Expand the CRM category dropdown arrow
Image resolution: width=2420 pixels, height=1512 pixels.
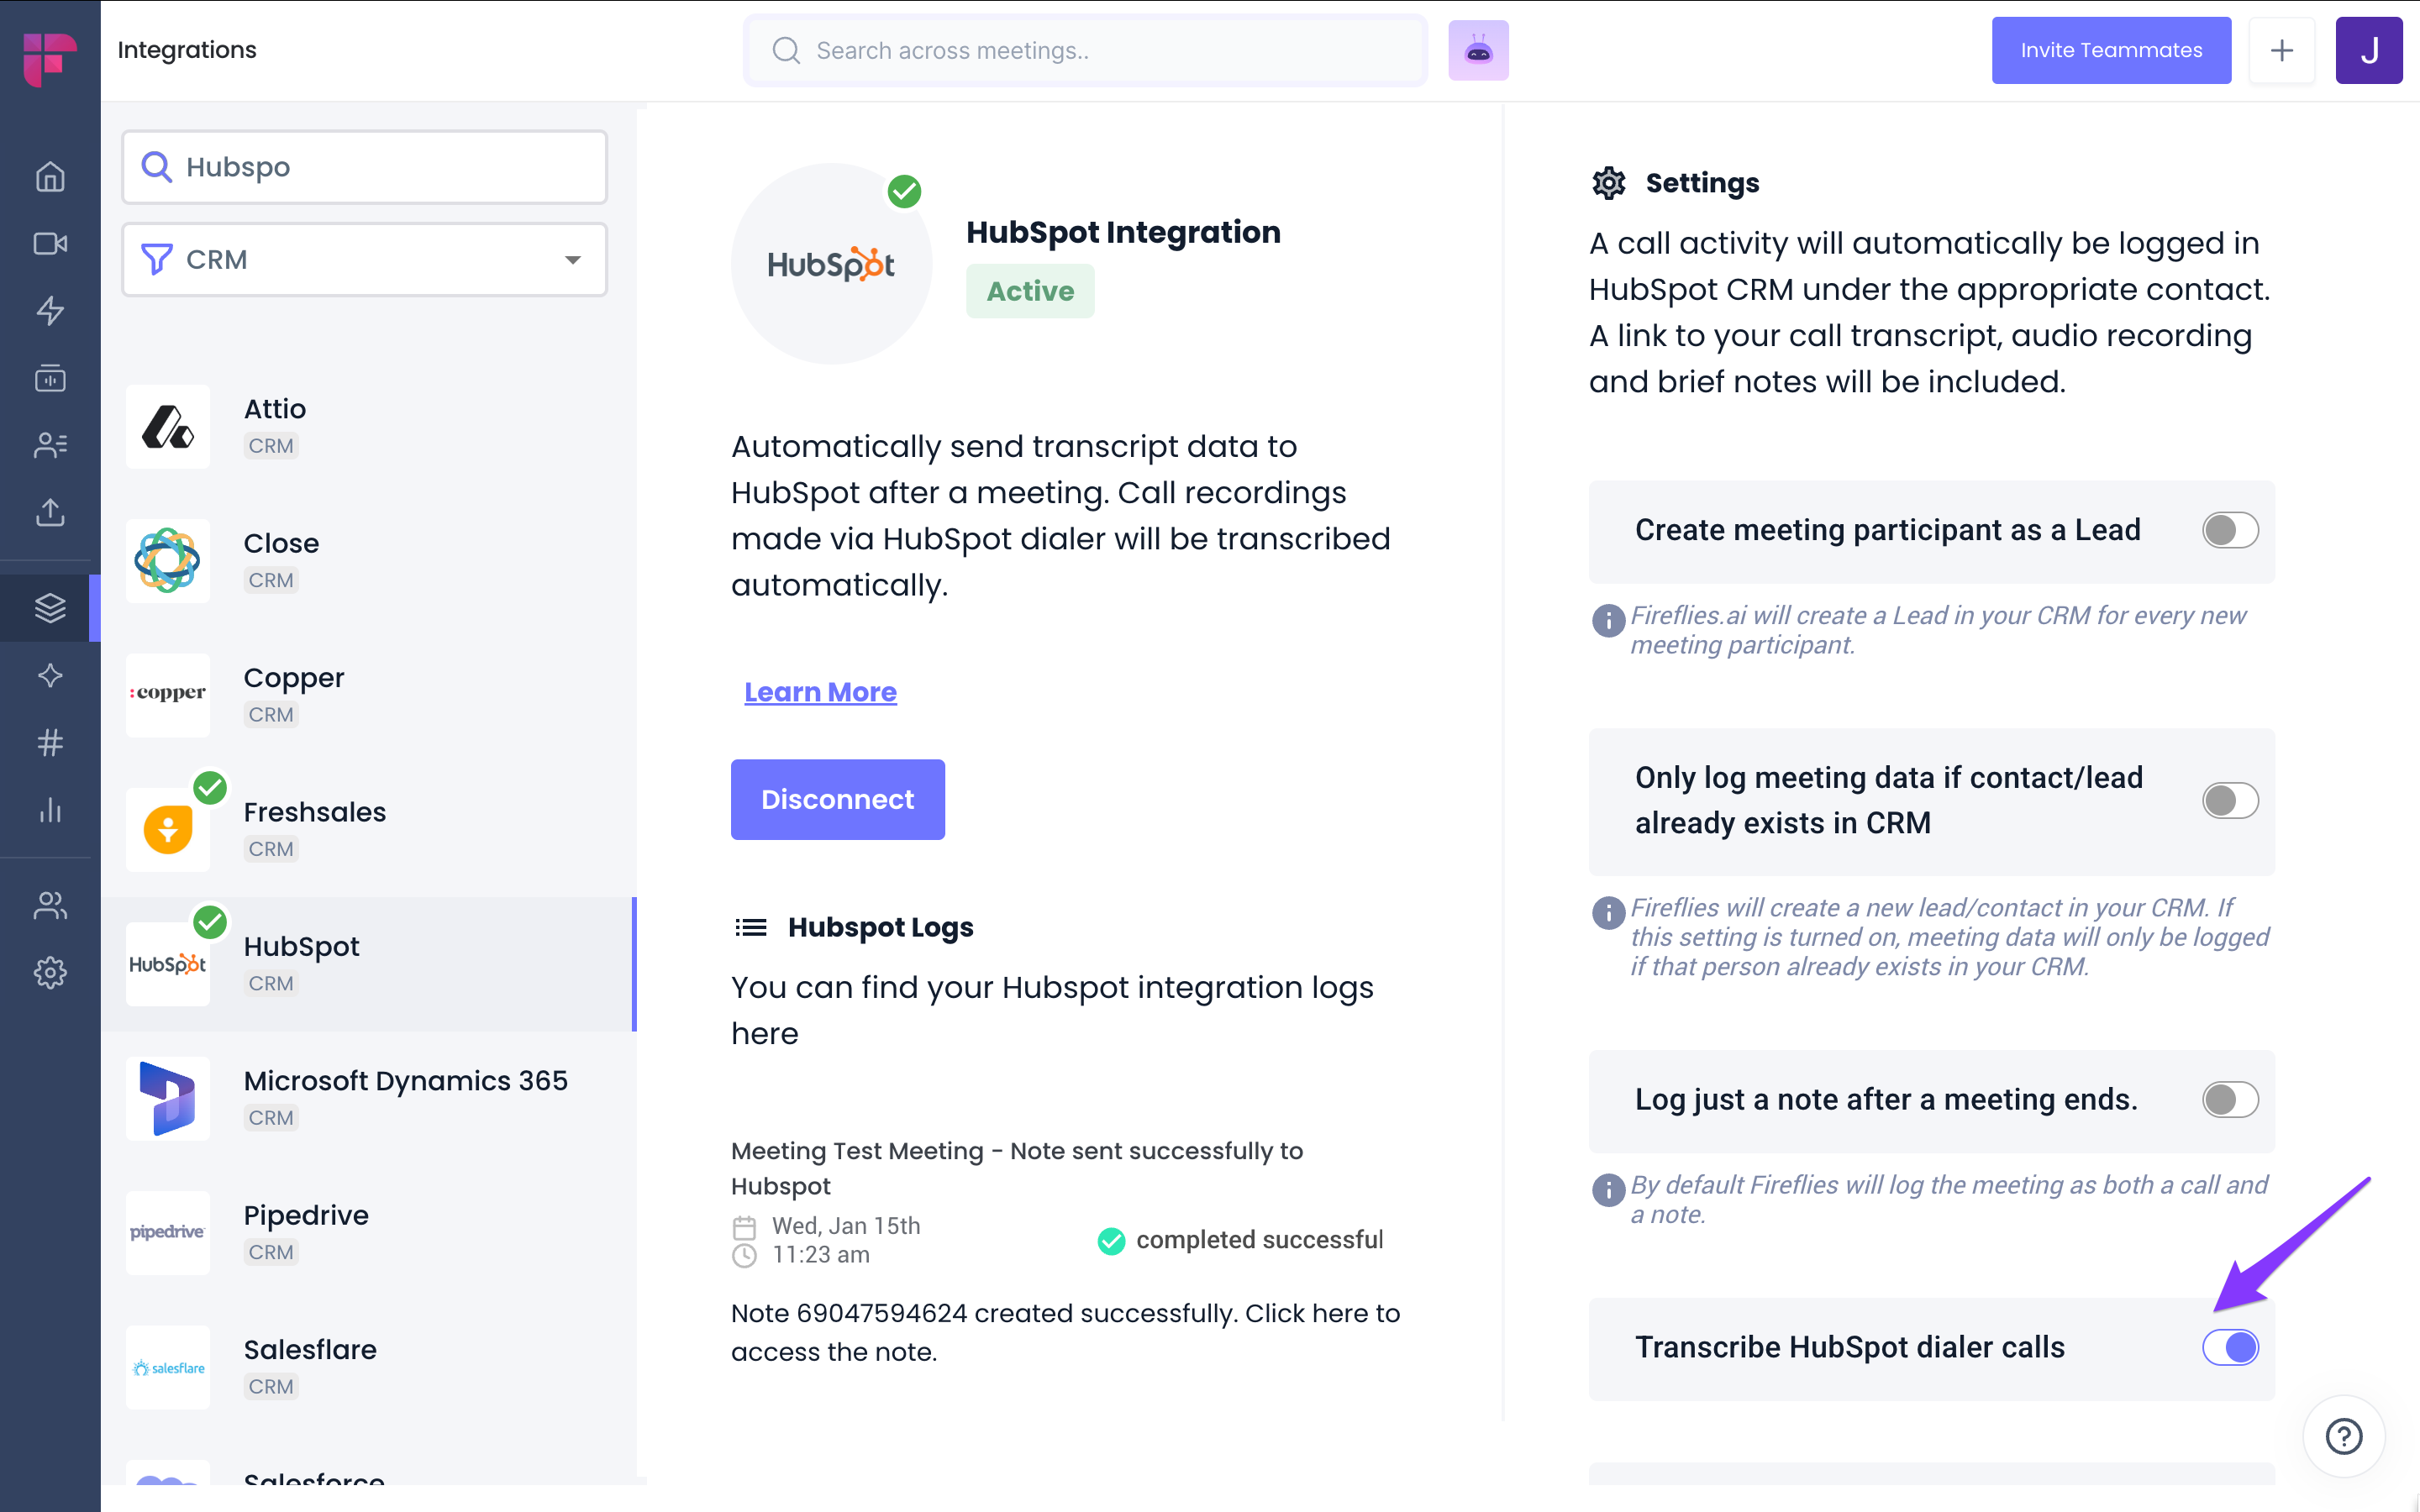[x=572, y=260]
